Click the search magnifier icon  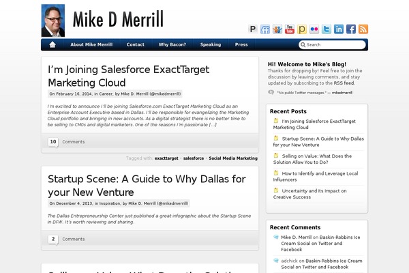[x=303, y=44]
